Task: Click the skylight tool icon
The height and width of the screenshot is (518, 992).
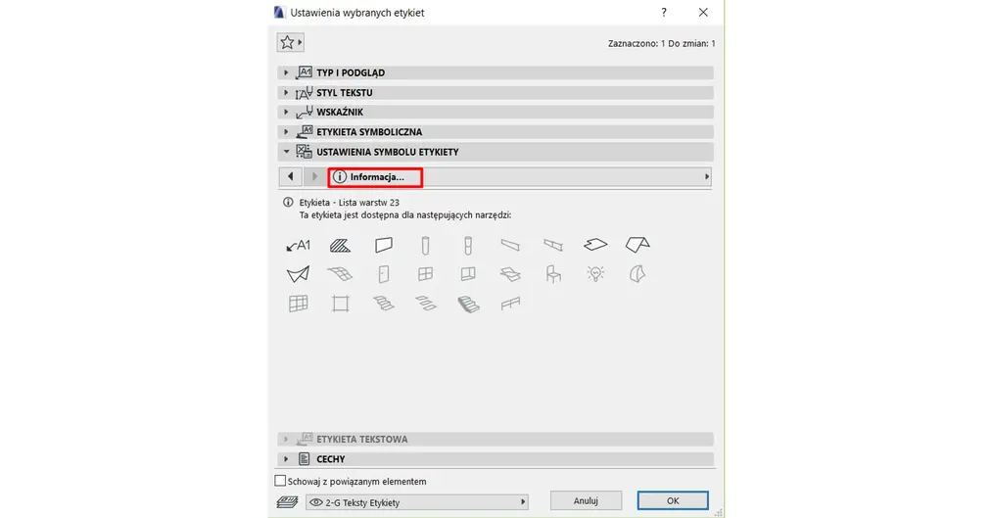Action: pos(510,274)
